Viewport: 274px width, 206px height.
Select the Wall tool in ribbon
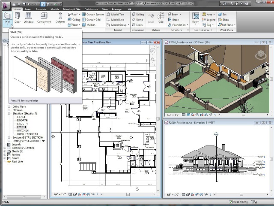[x=7, y=17]
